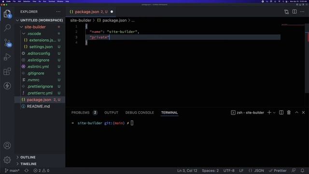Open extensions.json file in explorer
Screen dimensions: 309x174
(x=40, y=40)
